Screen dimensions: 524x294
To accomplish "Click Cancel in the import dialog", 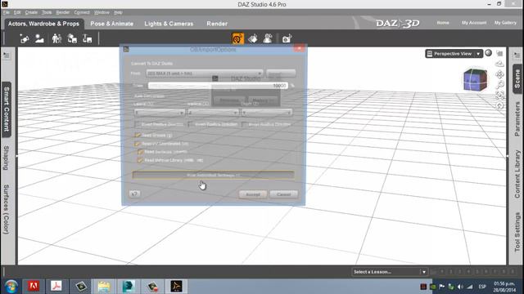I will coord(283,194).
